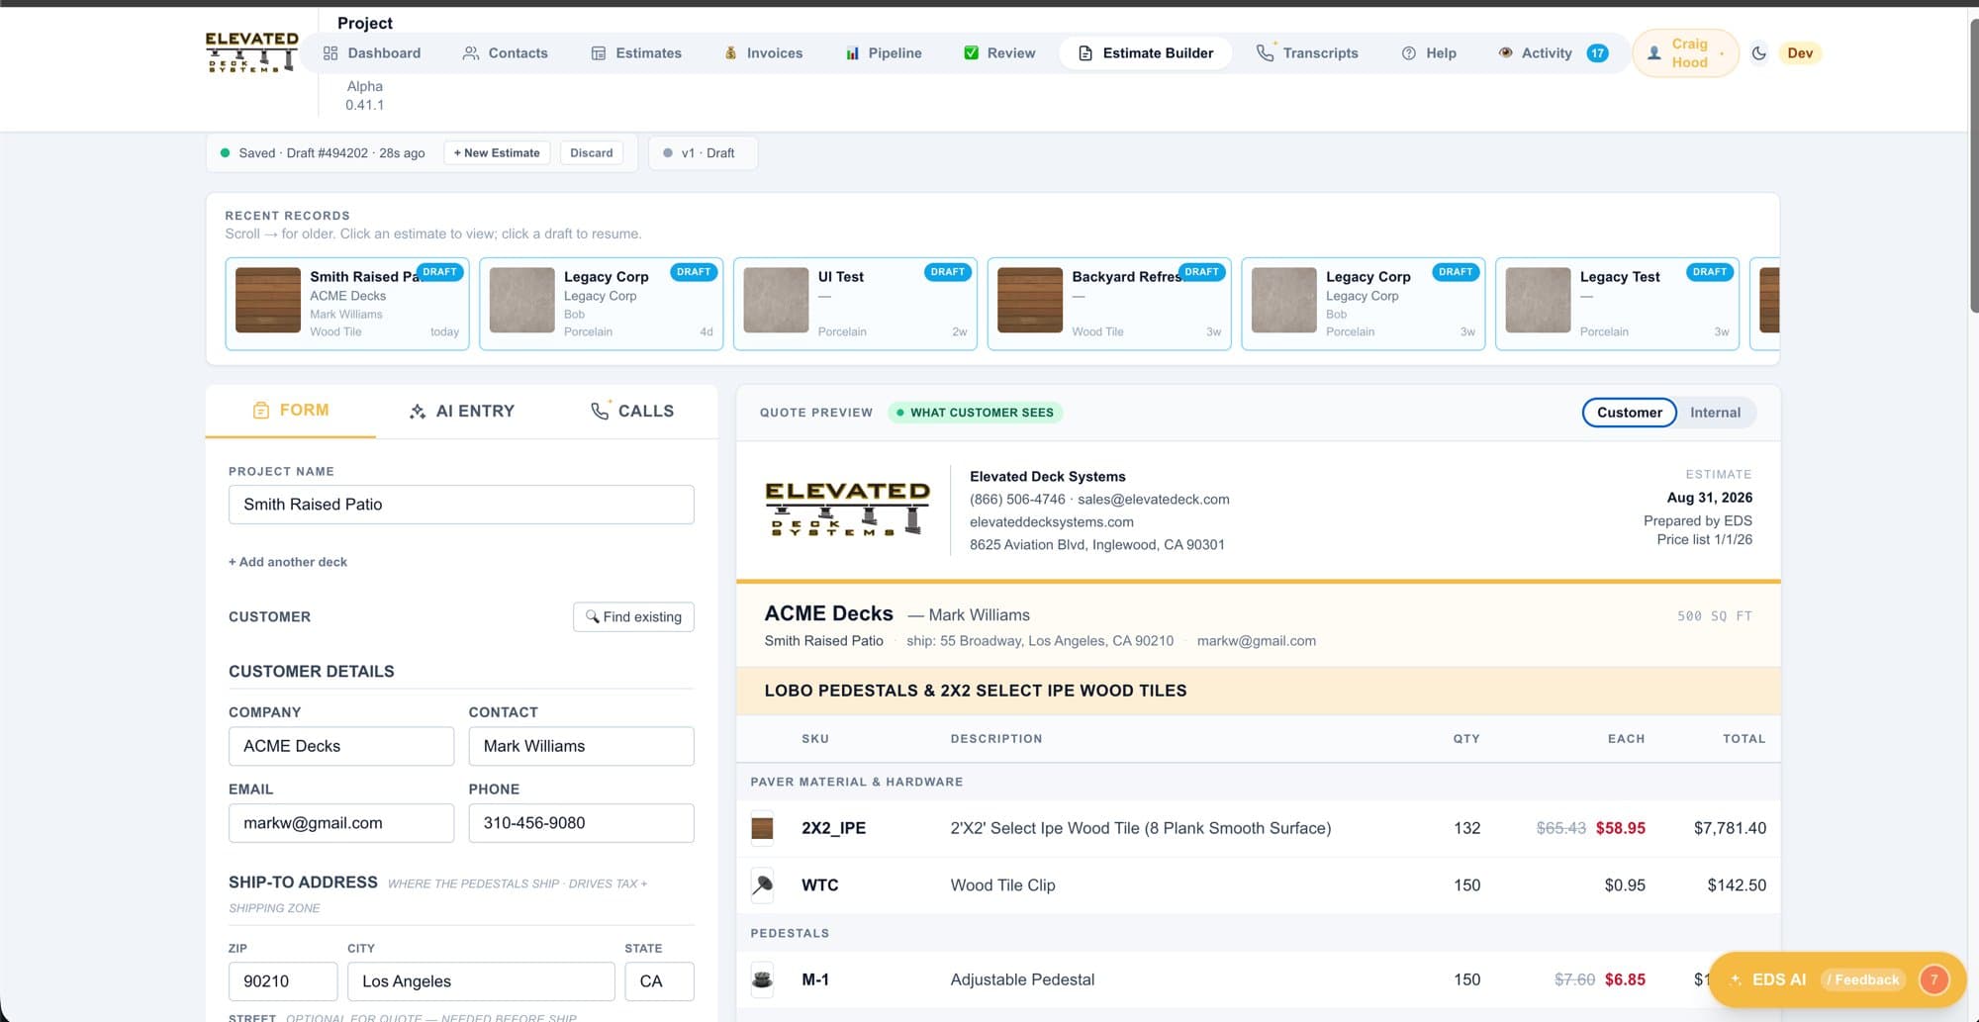Edit the ZIP code field
This screenshot has height=1022, width=1979.
[x=283, y=981]
